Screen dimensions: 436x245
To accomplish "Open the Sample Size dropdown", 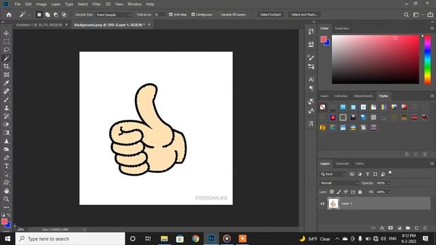I will tap(114, 15).
